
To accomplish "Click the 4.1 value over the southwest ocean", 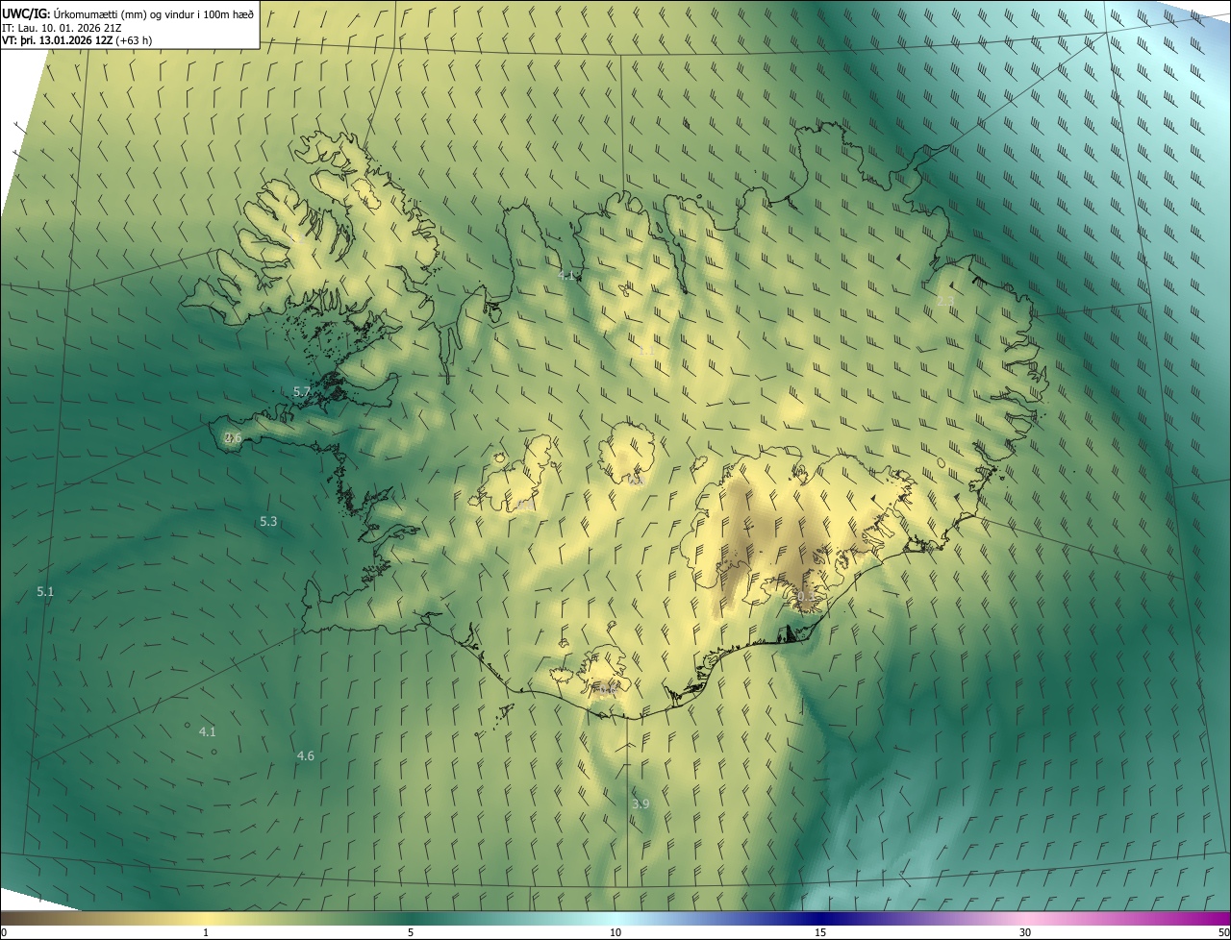I will pos(207,732).
